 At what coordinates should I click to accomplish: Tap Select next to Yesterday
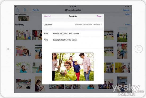click(x=128, y=25)
